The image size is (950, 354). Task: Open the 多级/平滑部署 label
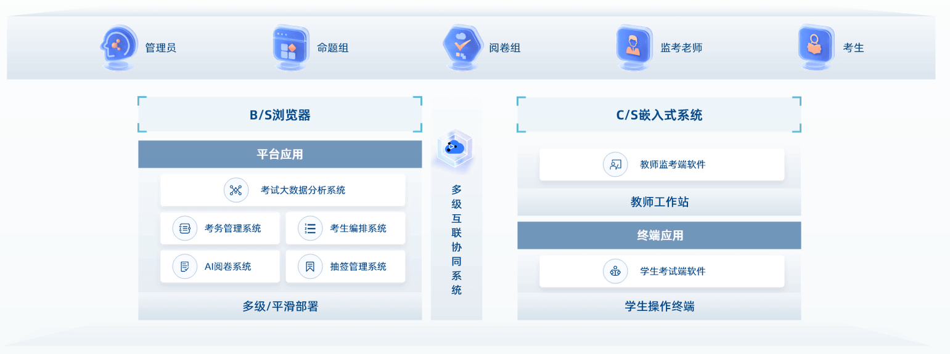coord(280,307)
